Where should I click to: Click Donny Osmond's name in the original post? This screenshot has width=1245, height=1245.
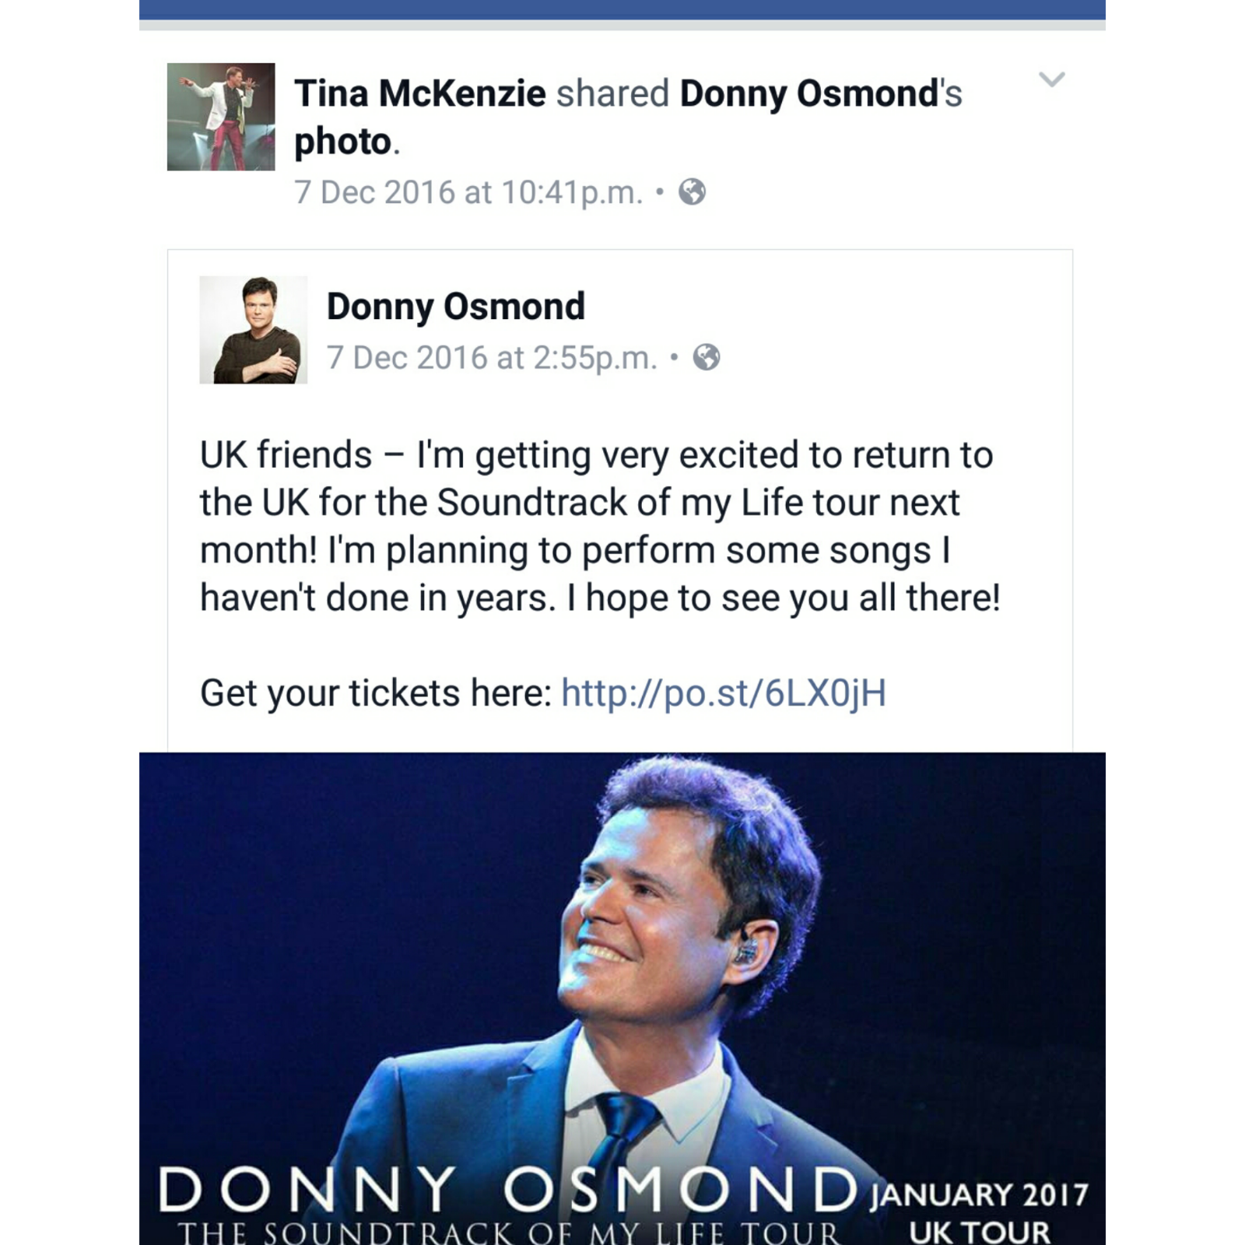pos(456,307)
